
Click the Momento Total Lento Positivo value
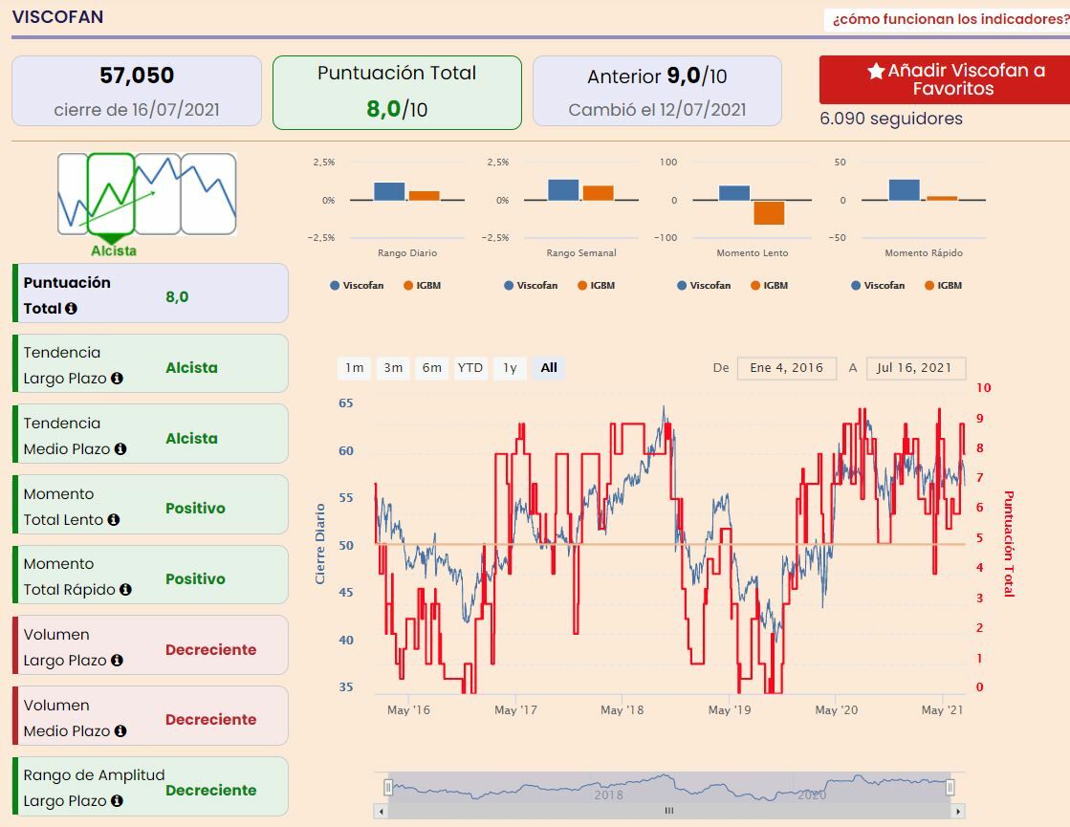[195, 509]
